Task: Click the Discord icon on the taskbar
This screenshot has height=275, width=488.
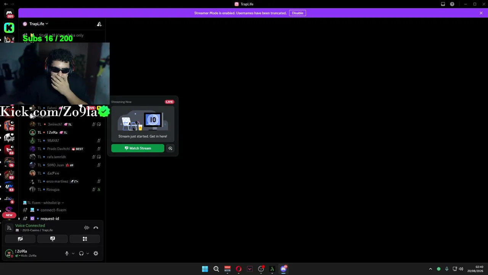Action: pyautogui.click(x=283, y=269)
